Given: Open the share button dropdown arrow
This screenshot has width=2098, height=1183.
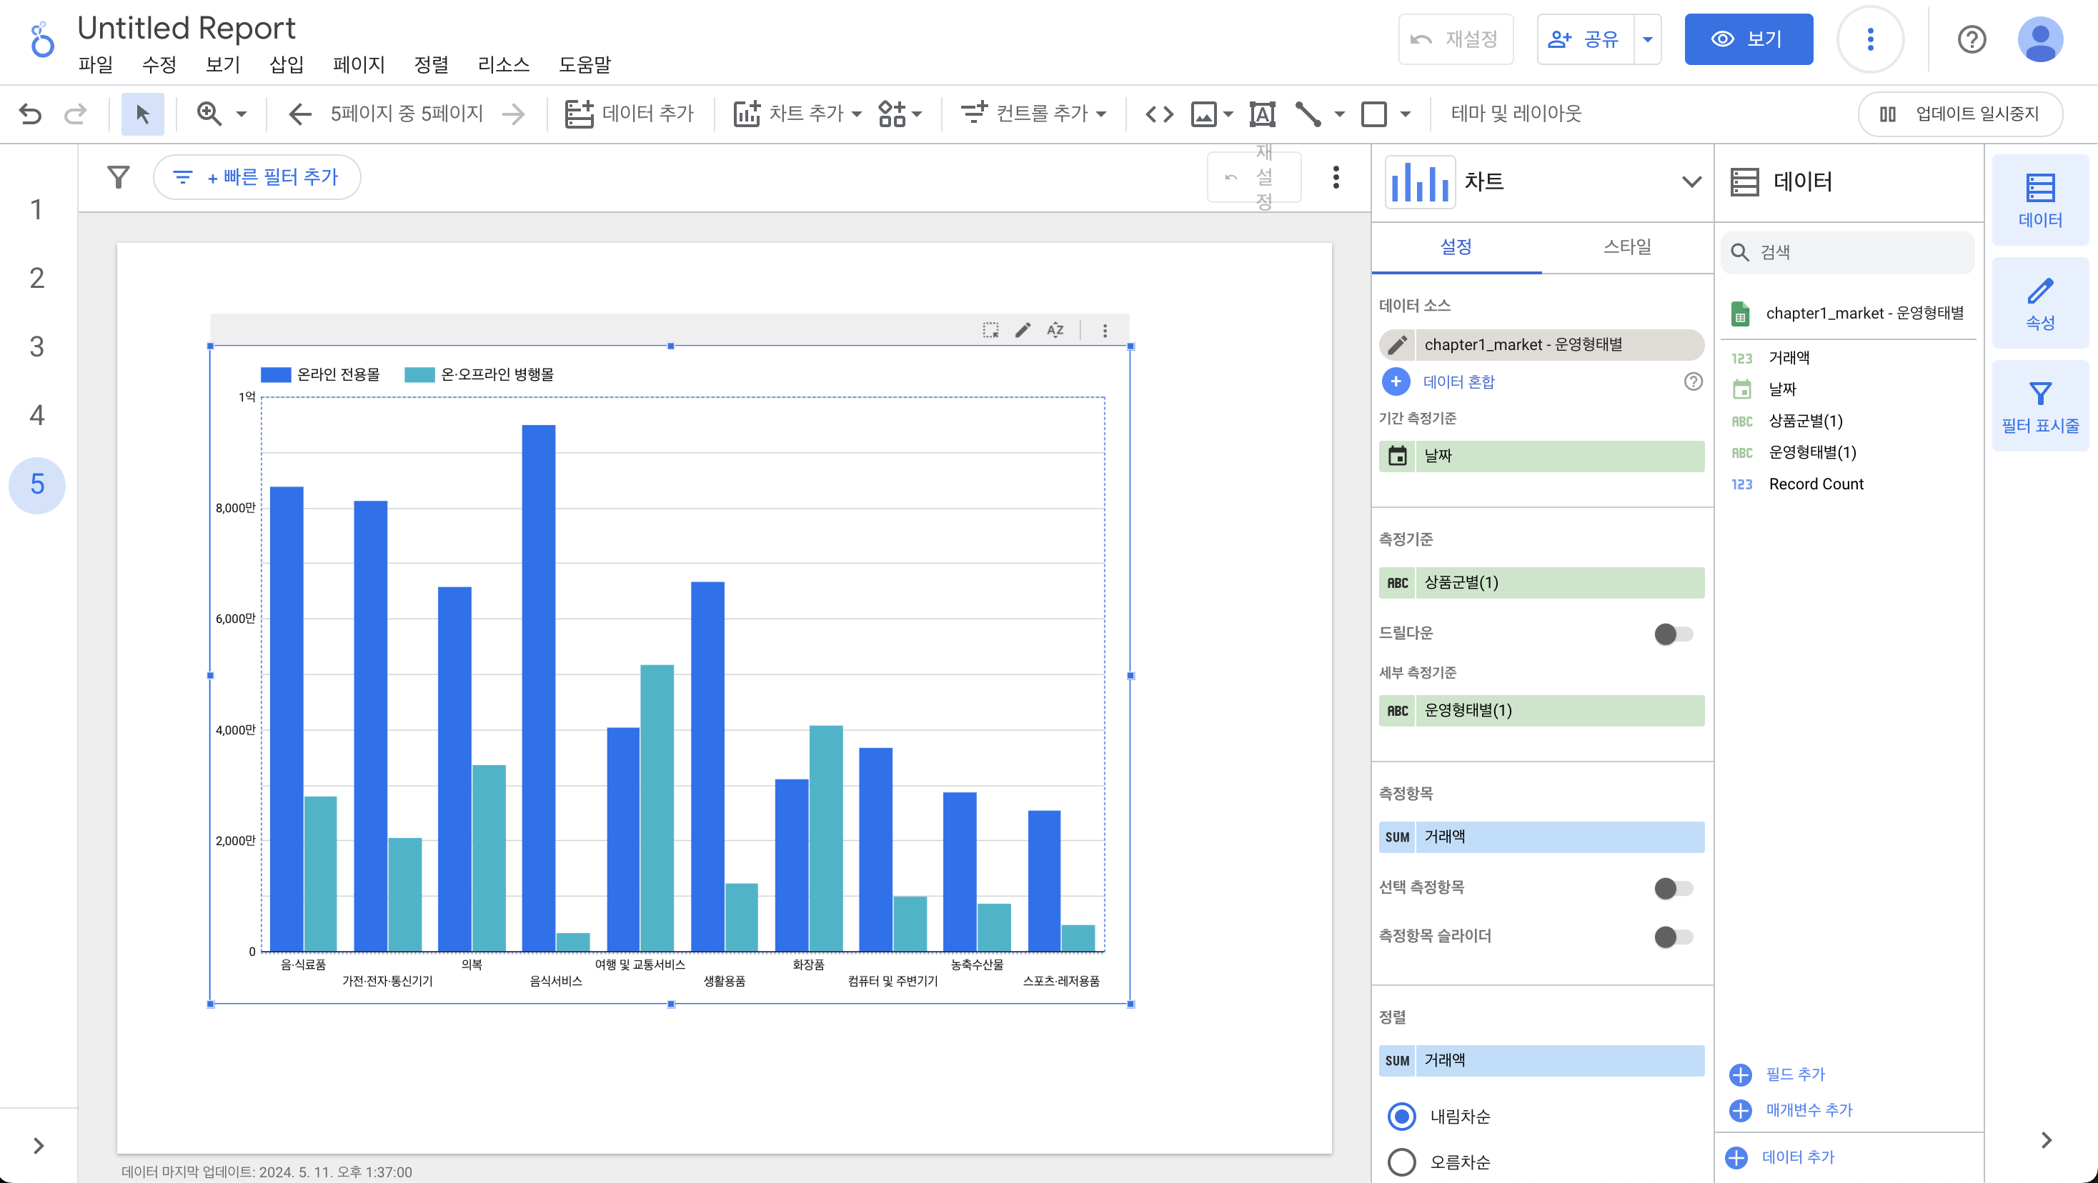Looking at the screenshot, I should (1647, 39).
